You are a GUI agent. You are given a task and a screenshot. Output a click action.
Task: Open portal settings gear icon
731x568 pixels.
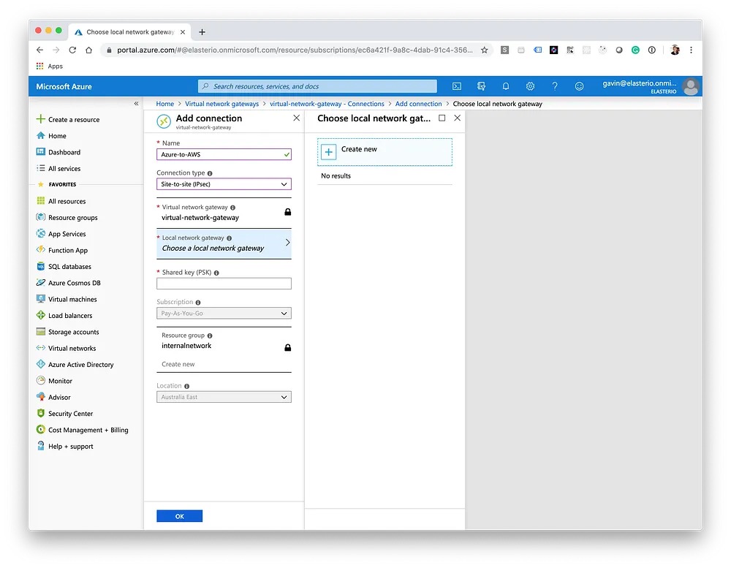[530, 86]
